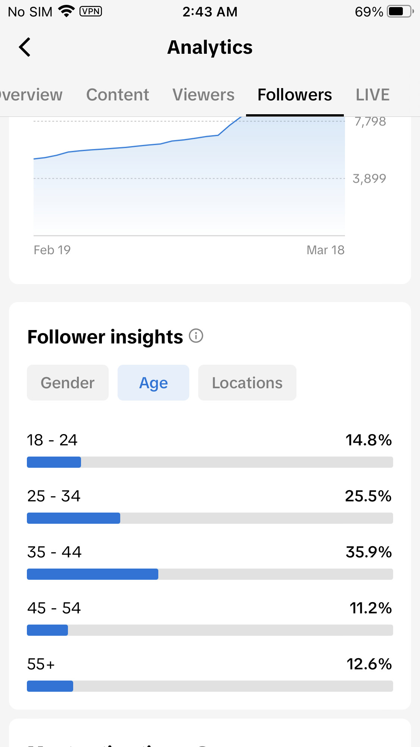The image size is (420, 747).
Task: Tap the VPN status indicator
Action: [x=91, y=11]
